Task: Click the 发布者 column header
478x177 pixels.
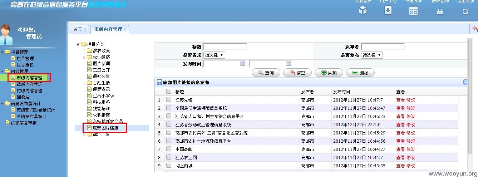Action: point(315,92)
